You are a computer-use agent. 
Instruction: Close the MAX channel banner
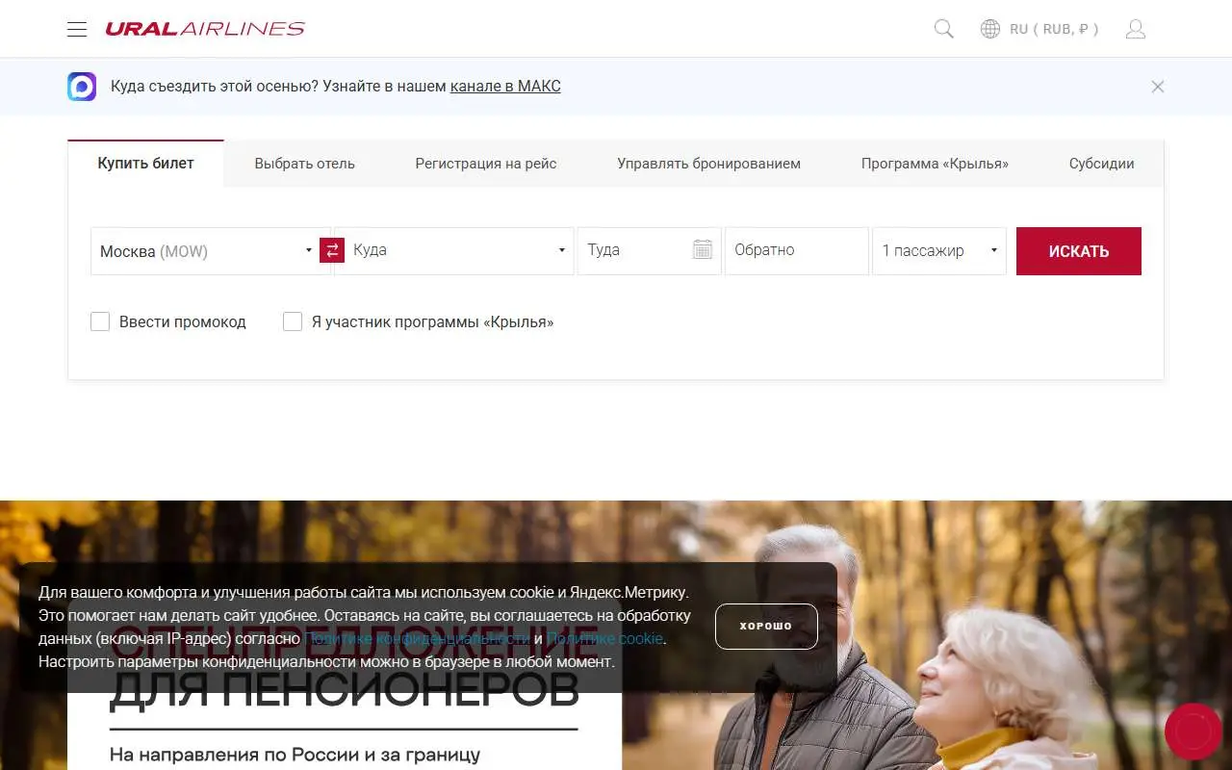pyautogui.click(x=1158, y=87)
